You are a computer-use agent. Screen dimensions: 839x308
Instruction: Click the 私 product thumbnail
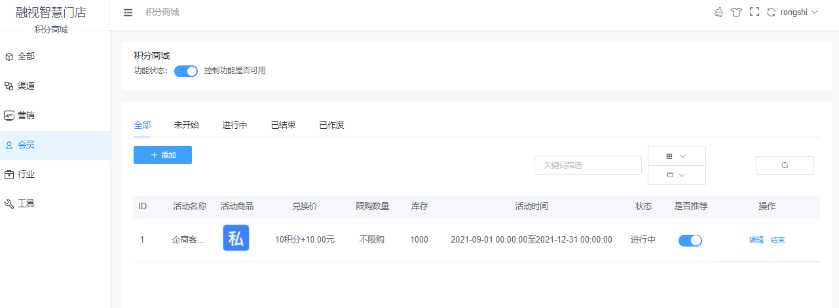click(x=236, y=238)
